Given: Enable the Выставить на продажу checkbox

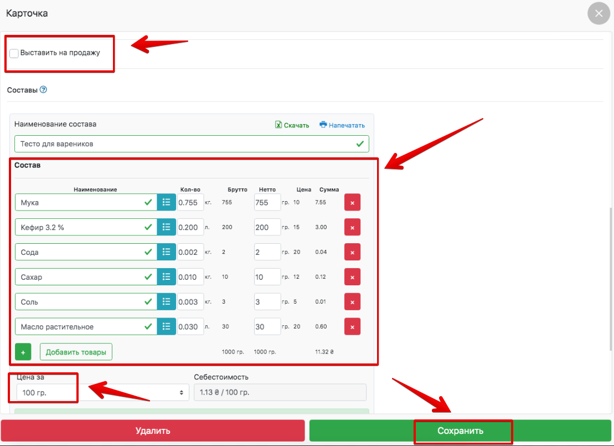Looking at the screenshot, I should click(14, 53).
